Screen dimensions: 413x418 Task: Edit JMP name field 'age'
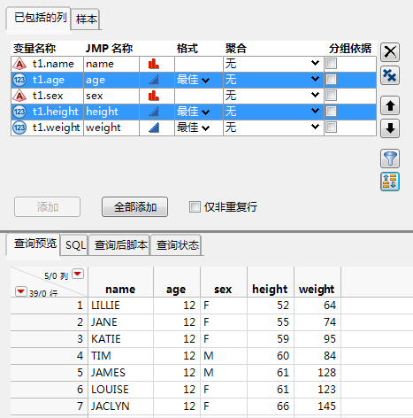tap(111, 80)
